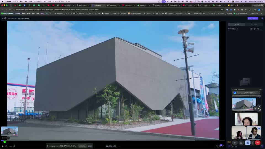Screen dimensions: 265x149
Task: Switch to the Comments tab in the right panel
Action: coord(237,24)
